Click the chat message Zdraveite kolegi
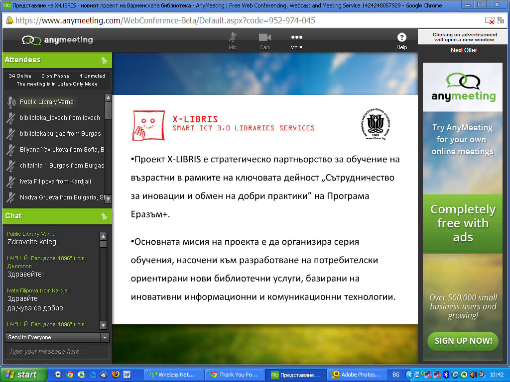The width and height of the screenshot is (510, 382). click(32, 242)
